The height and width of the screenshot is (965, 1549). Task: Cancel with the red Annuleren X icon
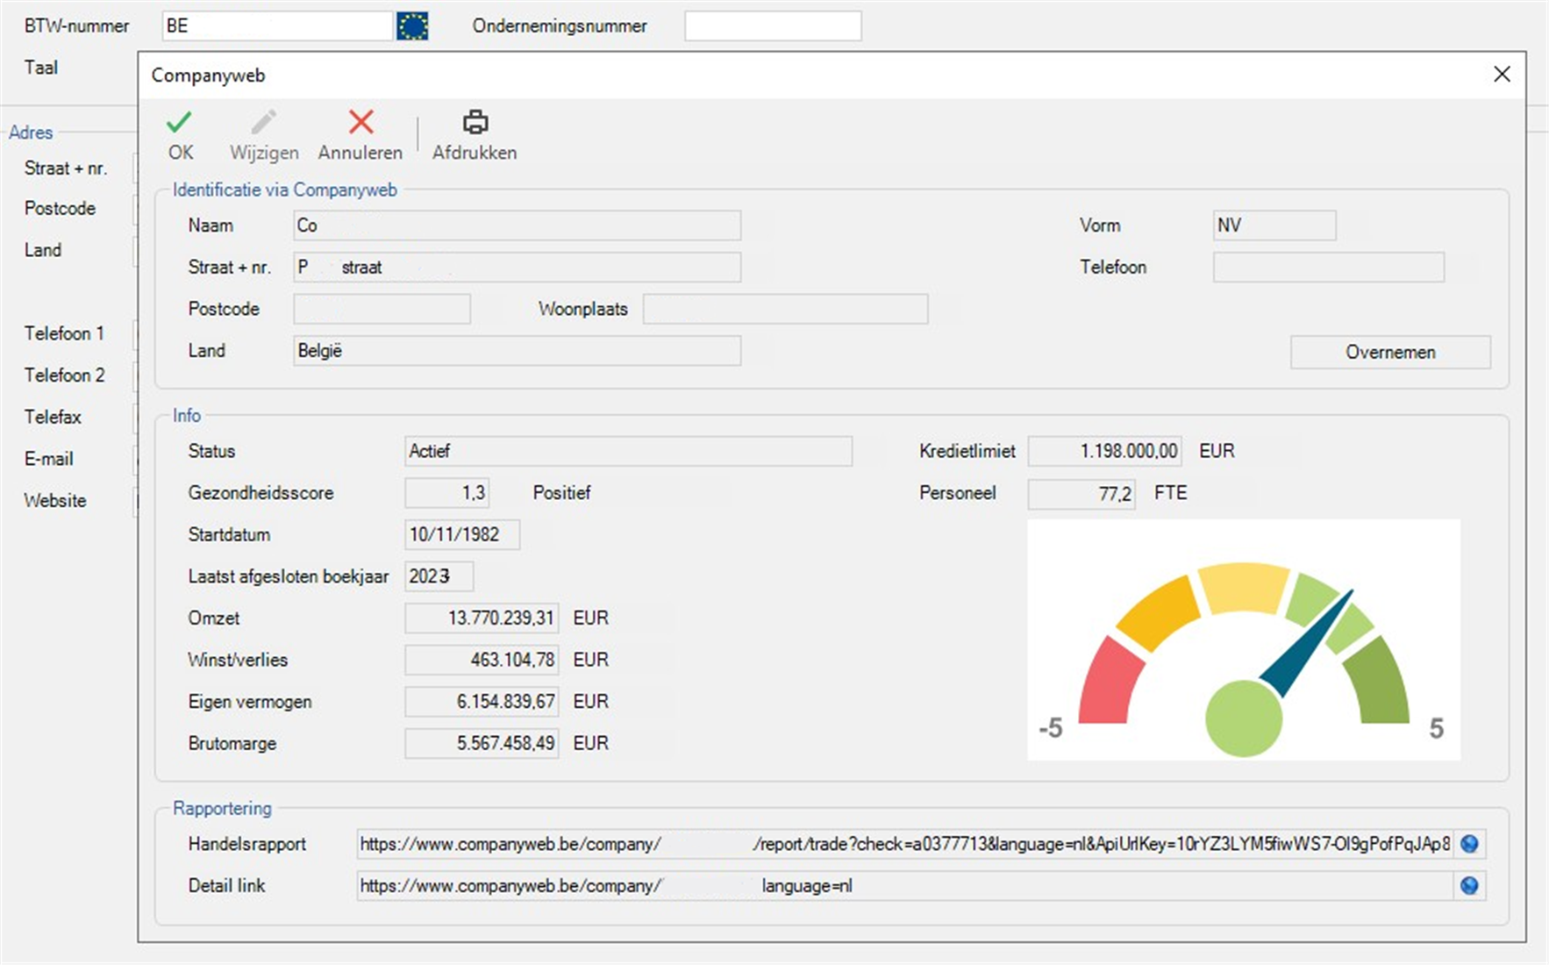click(360, 123)
